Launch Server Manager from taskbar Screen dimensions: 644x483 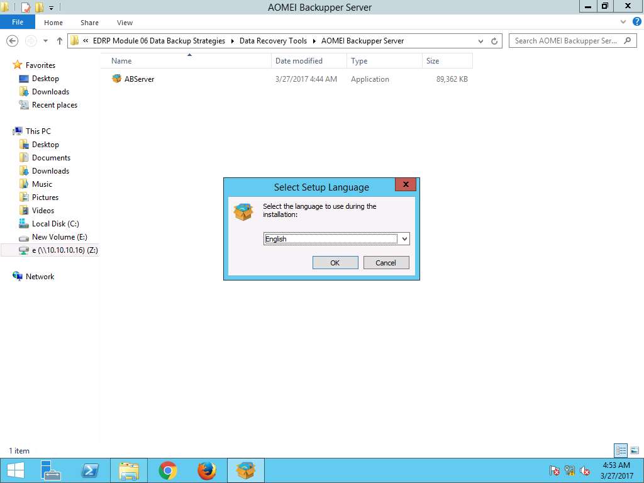(51, 470)
